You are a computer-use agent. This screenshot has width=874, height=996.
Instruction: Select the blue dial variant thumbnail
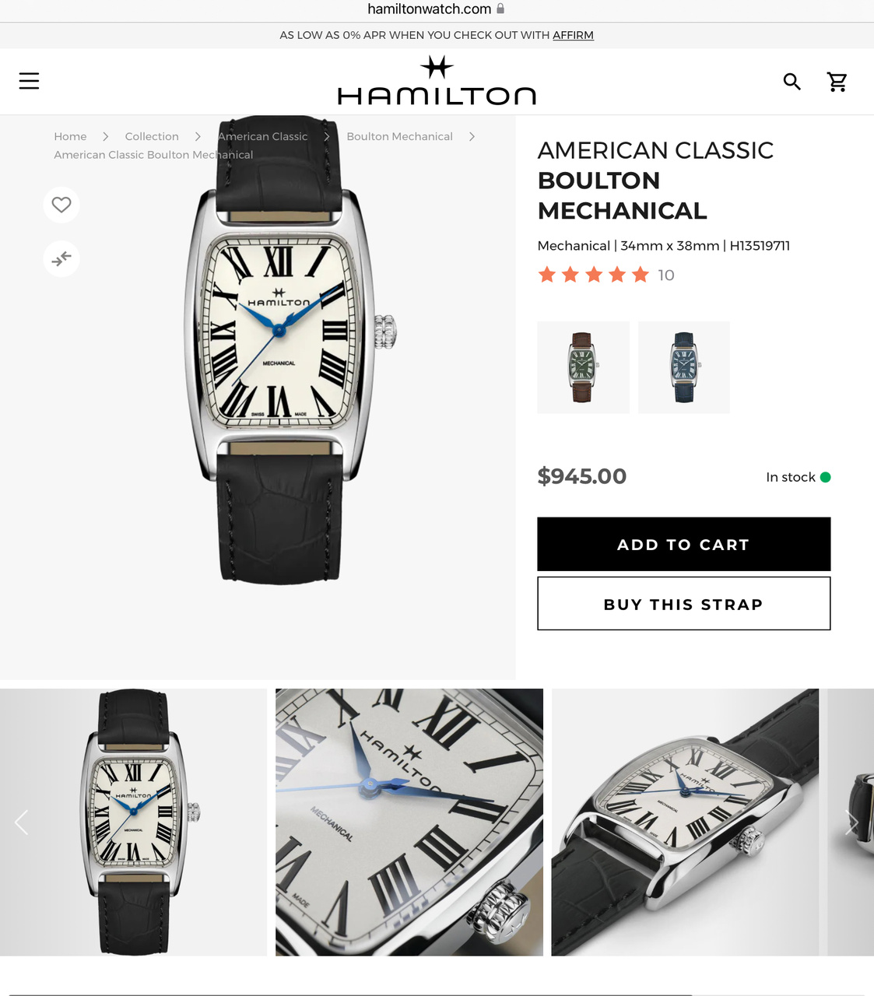pyautogui.click(x=684, y=367)
